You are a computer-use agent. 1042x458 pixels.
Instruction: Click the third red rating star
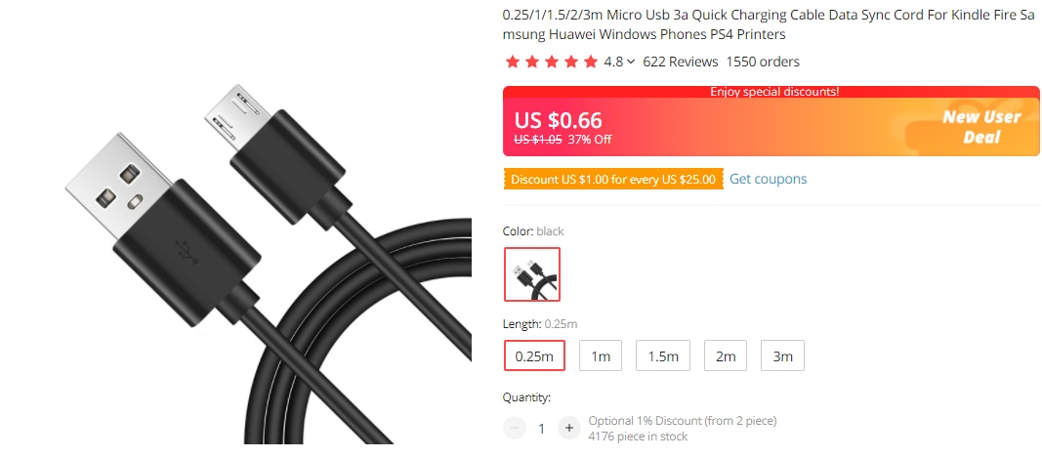(552, 62)
